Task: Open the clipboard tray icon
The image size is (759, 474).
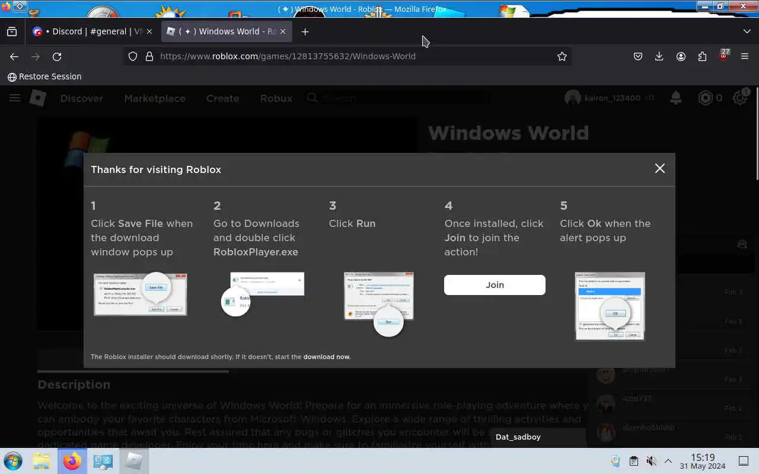Action: [633, 461]
